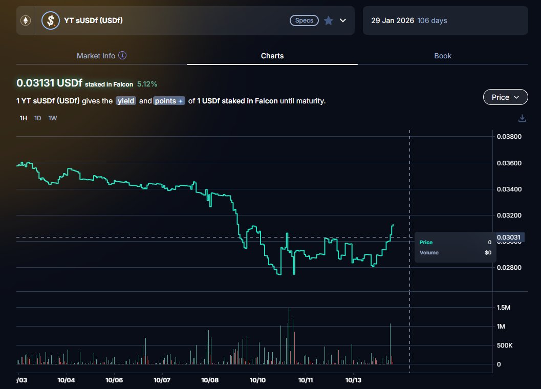This screenshot has height=389, width=541.
Task: Select the Charts tab
Action: tap(272, 56)
